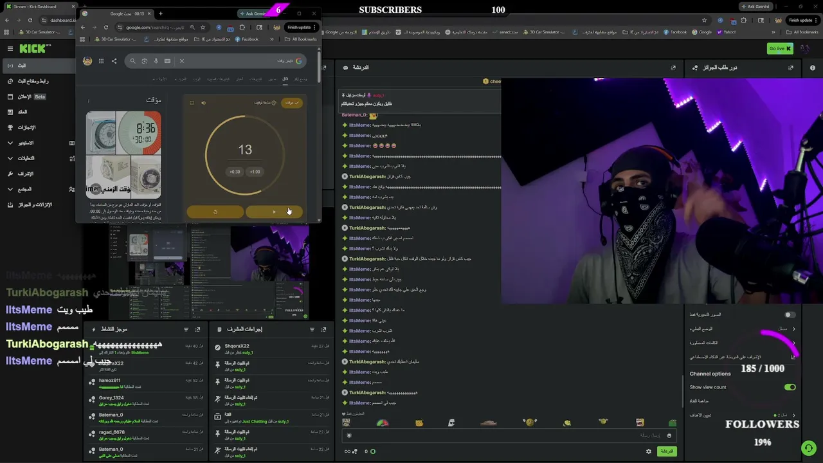Image resolution: width=823 pixels, height=463 pixels.
Task: Send the chat message with green button
Action: click(667, 451)
